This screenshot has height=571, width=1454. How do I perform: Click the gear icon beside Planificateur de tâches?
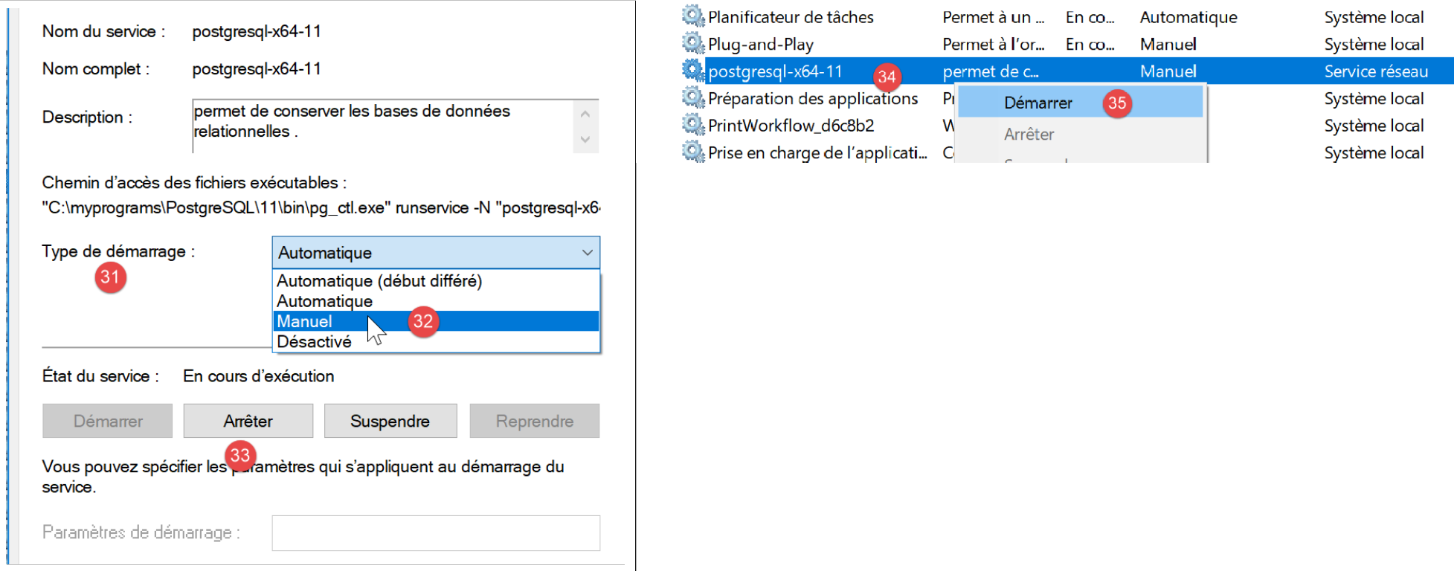[x=692, y=16]
